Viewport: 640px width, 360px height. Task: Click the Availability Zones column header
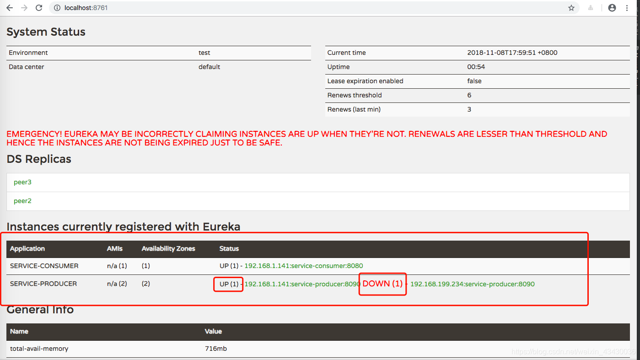pyautogui.click(x=168, y=249)
